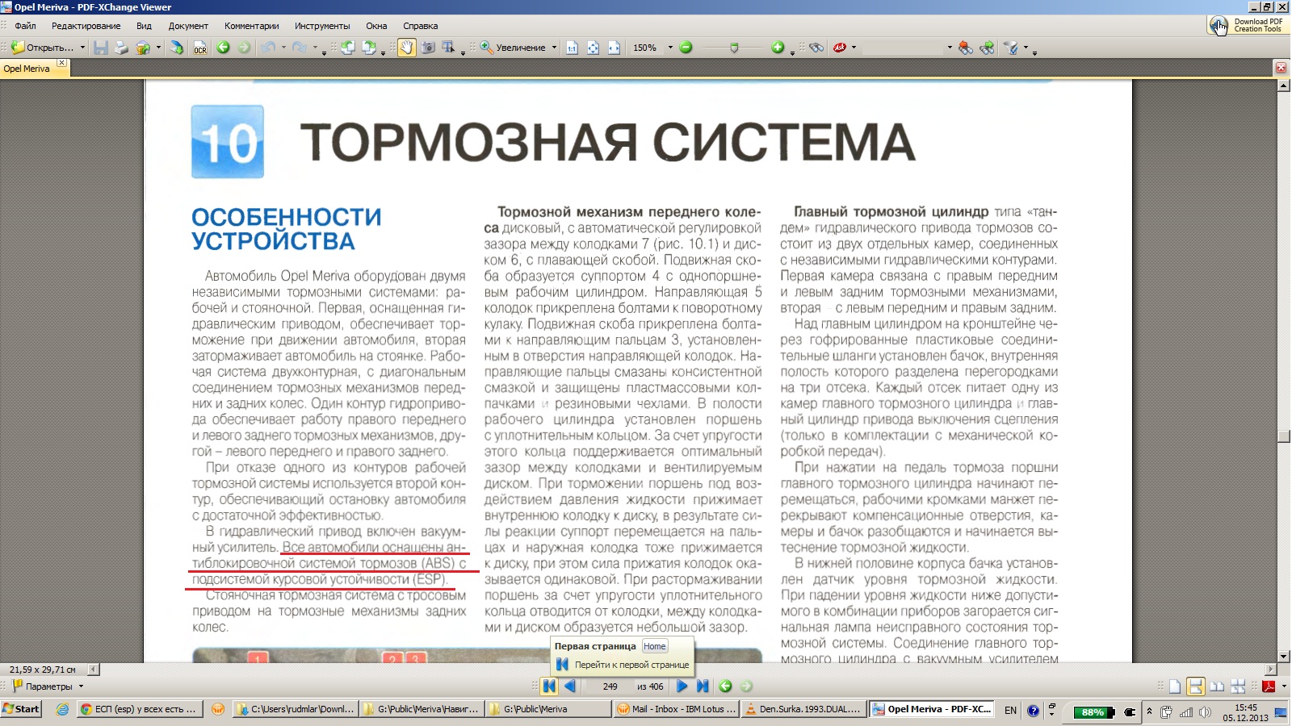Go to previous view (green back arrow)

click(223, 48)
